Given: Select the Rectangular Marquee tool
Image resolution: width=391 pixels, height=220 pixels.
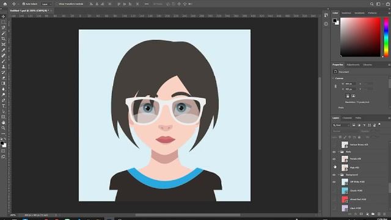Looking at the screenshot, I should tap(3, 22).
